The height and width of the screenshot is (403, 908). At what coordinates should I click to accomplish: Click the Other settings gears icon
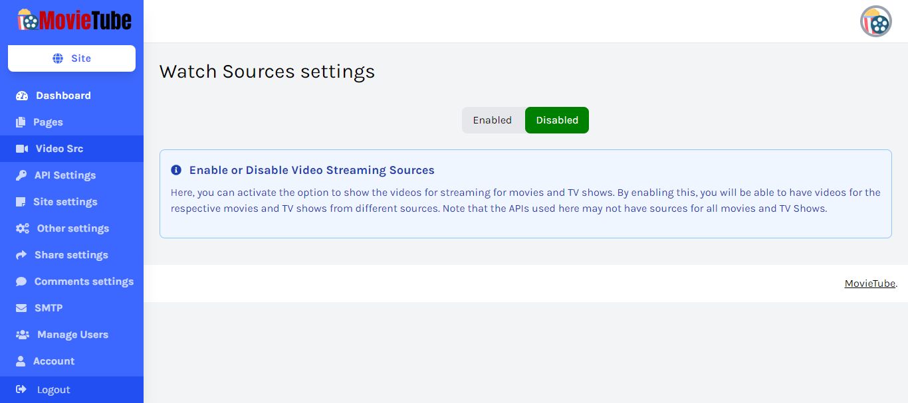pos(23,228)
